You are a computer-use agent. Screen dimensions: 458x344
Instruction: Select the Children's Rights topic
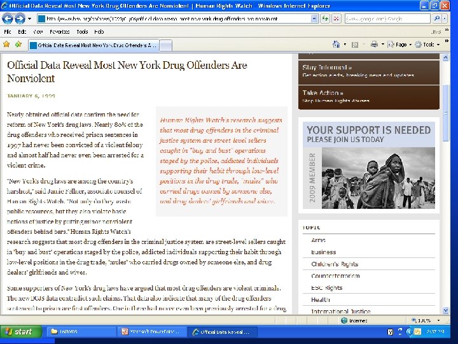pyautogui.click(x=335, y=264)
